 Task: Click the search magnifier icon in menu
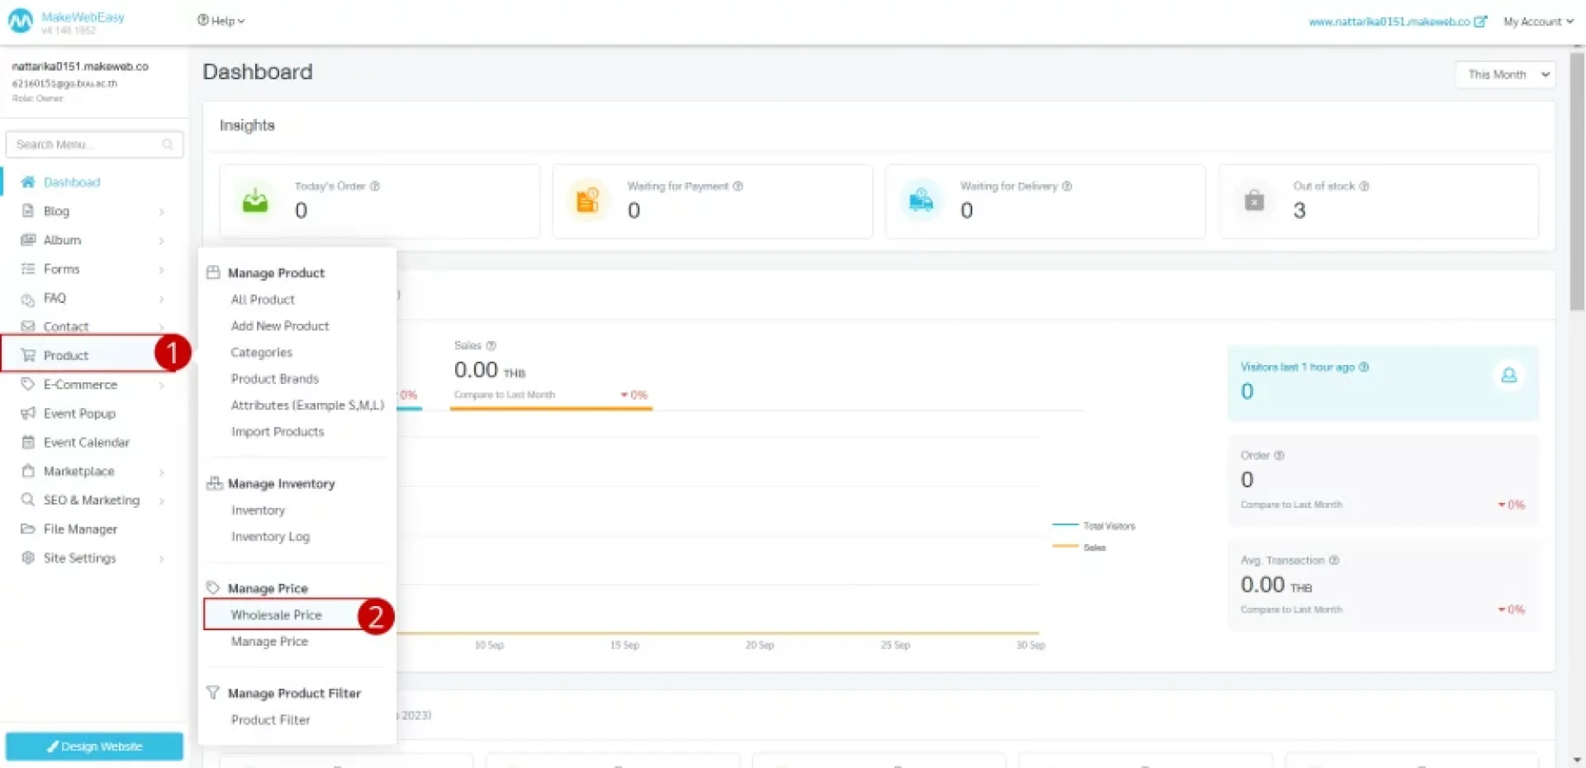pos(168,145)
